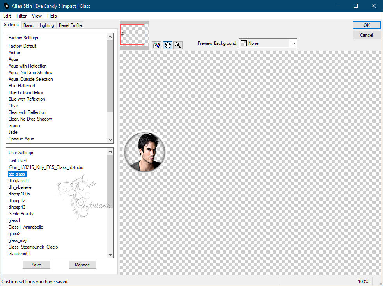Select the dlhpsp100a setting
The width and height of the screenshot is (383, 286).
[19, 194]
